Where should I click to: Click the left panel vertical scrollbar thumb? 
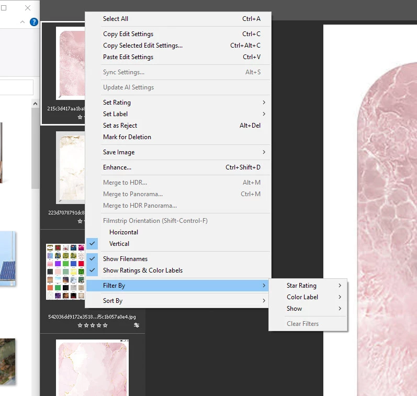(36, 148)
